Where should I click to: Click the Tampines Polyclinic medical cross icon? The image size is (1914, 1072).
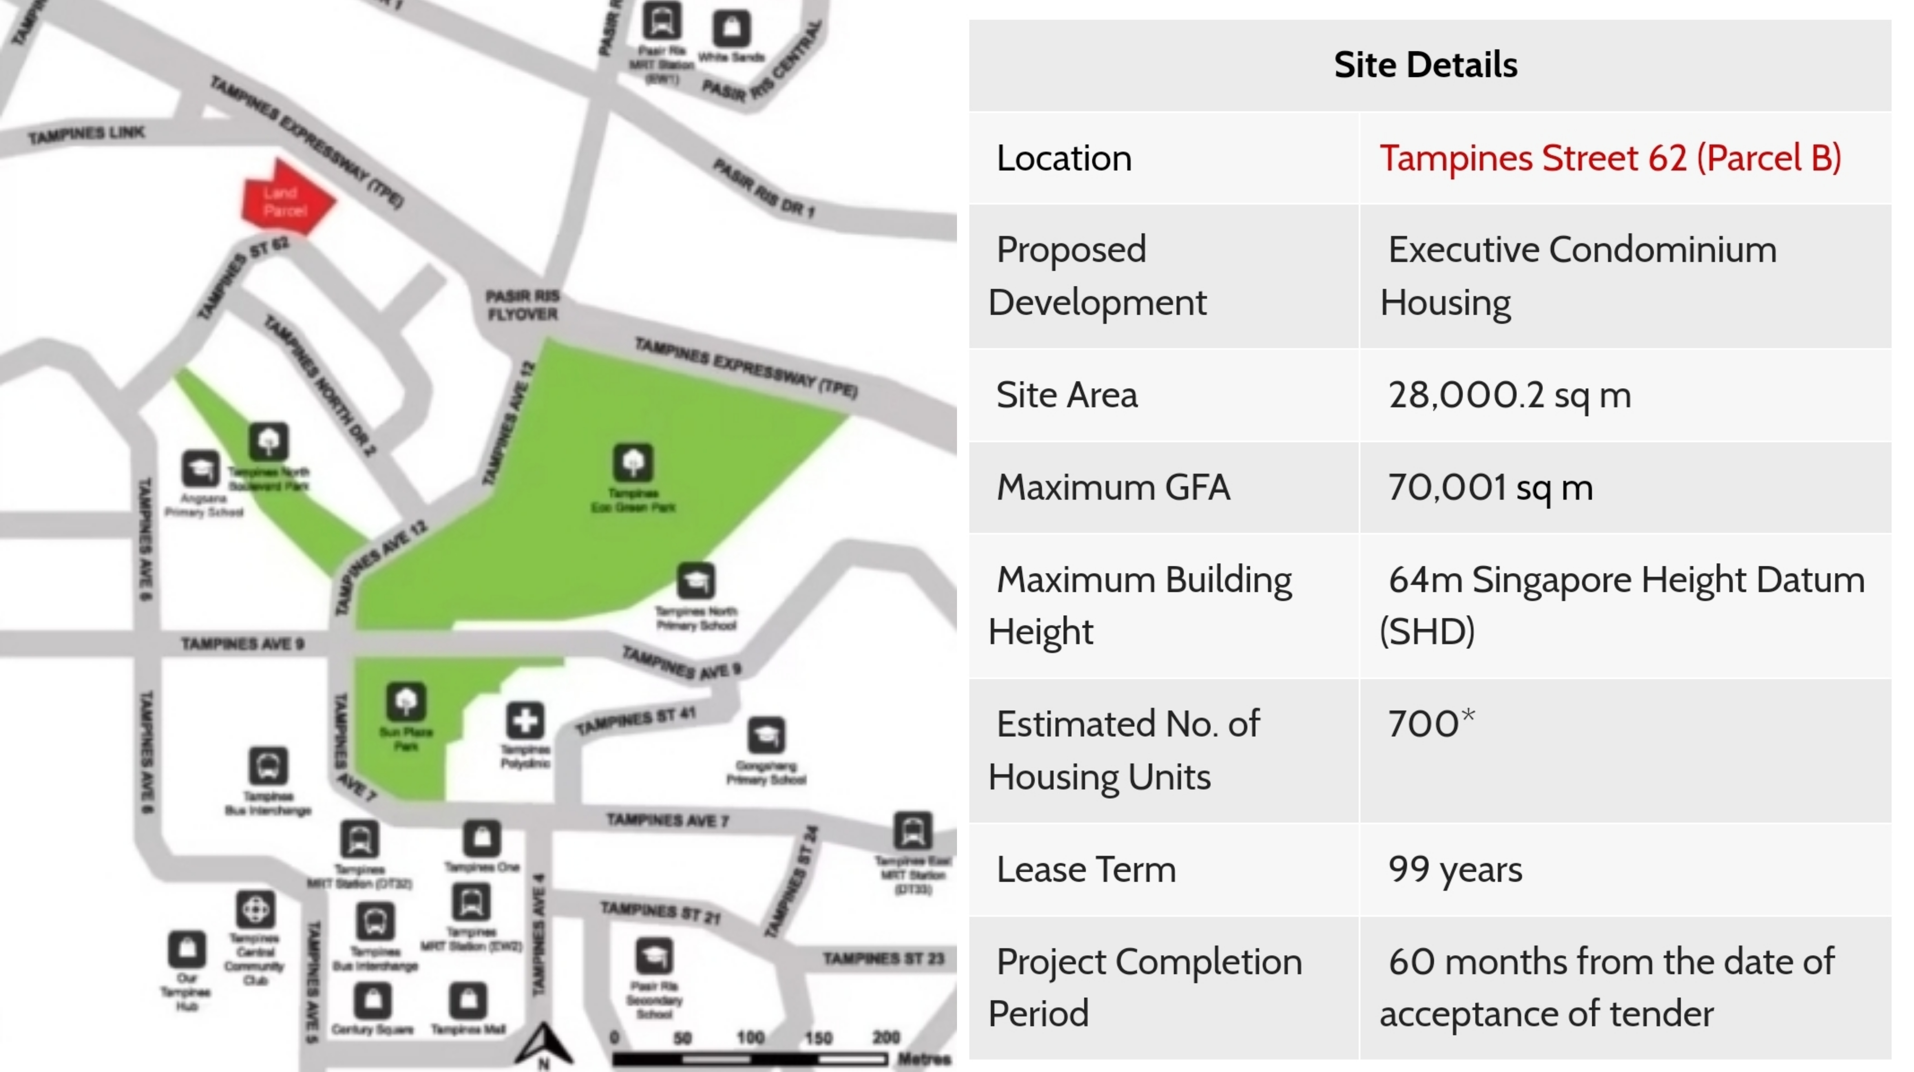pos(525,720)
